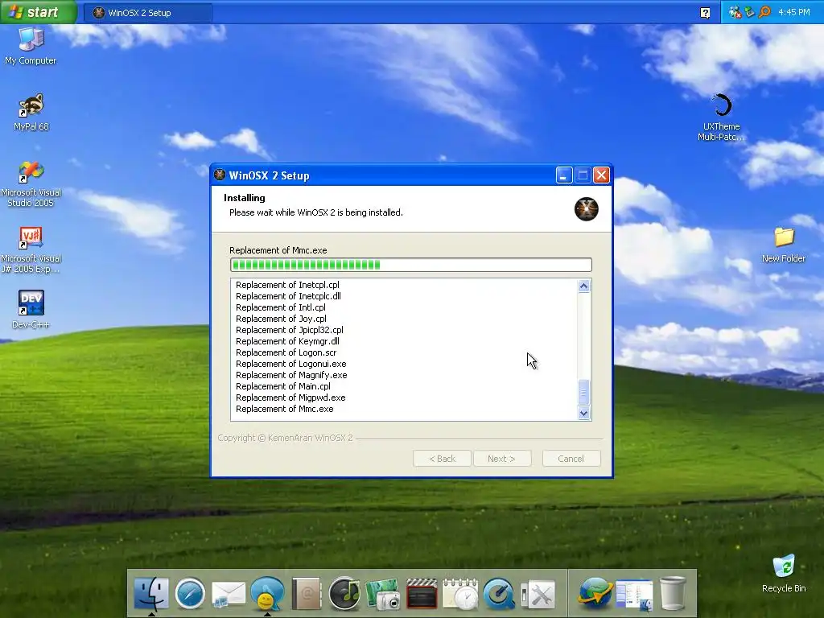
Task: Open the Start menu
Action: (38, 12)
